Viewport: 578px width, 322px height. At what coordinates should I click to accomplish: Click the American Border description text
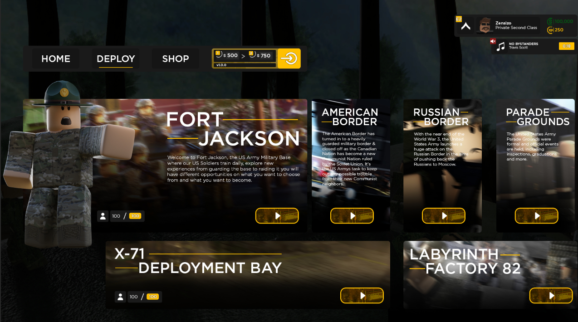[349, 159]
